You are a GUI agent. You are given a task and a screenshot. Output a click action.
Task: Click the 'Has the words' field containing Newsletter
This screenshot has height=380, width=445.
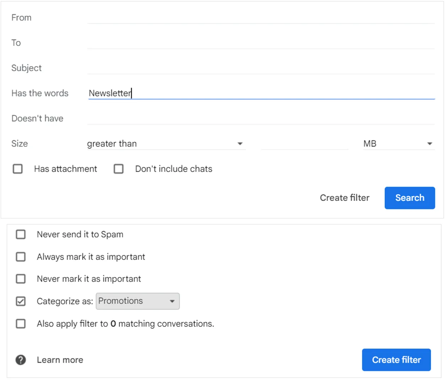[261, 93]
